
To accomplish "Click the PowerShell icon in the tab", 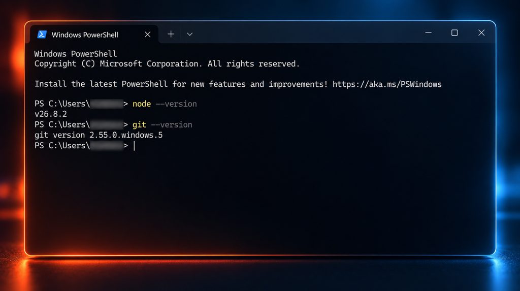I will (42, 35).
